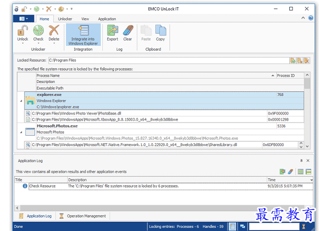Click the log panel export icon

(x=283, y=172)
